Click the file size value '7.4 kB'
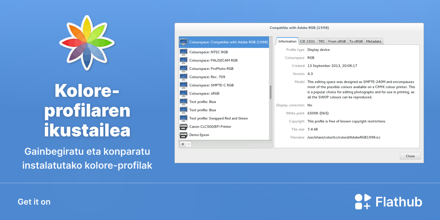 click(312, 129)
